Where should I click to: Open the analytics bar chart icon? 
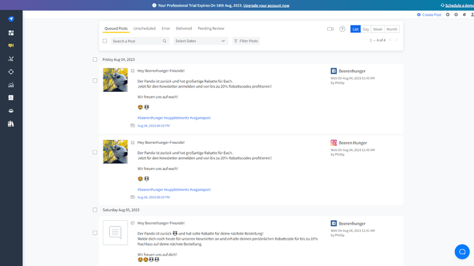click(11, 85)
